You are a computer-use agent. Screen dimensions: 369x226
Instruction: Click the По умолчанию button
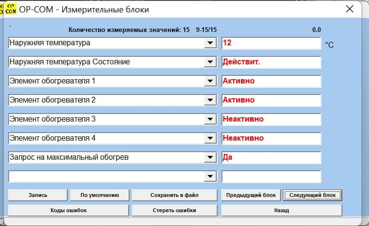click(x=100, y=195)
